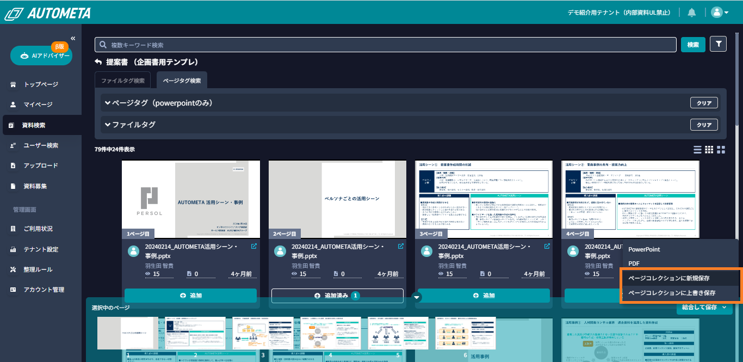Viewport: 743px width, 362px height.
Task: Open external link icon on 1ページ目 card
Action: [x=254, y=247]
